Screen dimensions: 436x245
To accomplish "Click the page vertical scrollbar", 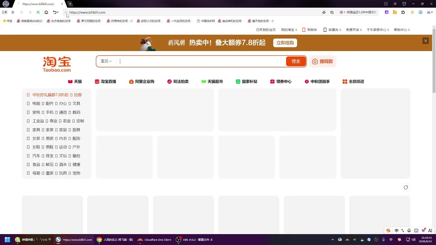I will click(x=434, y=61).
